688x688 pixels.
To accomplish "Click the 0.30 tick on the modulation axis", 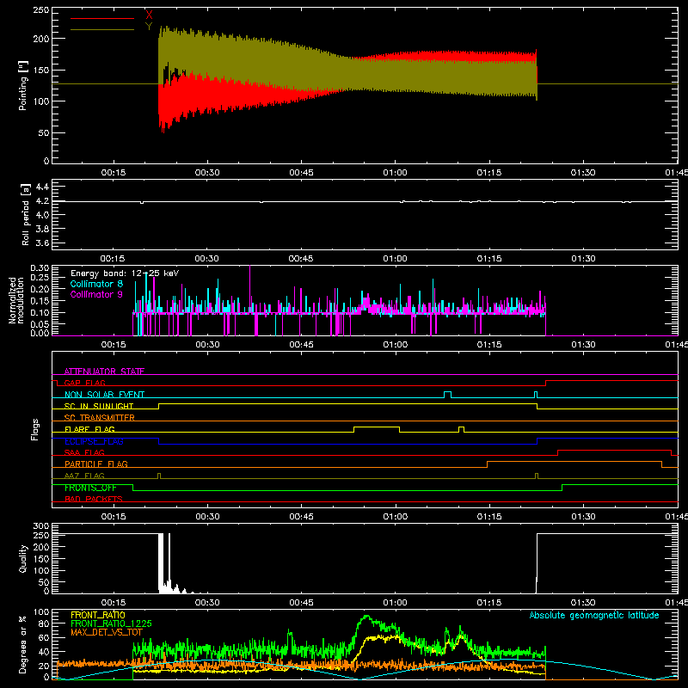I will [x=40, y=267].
